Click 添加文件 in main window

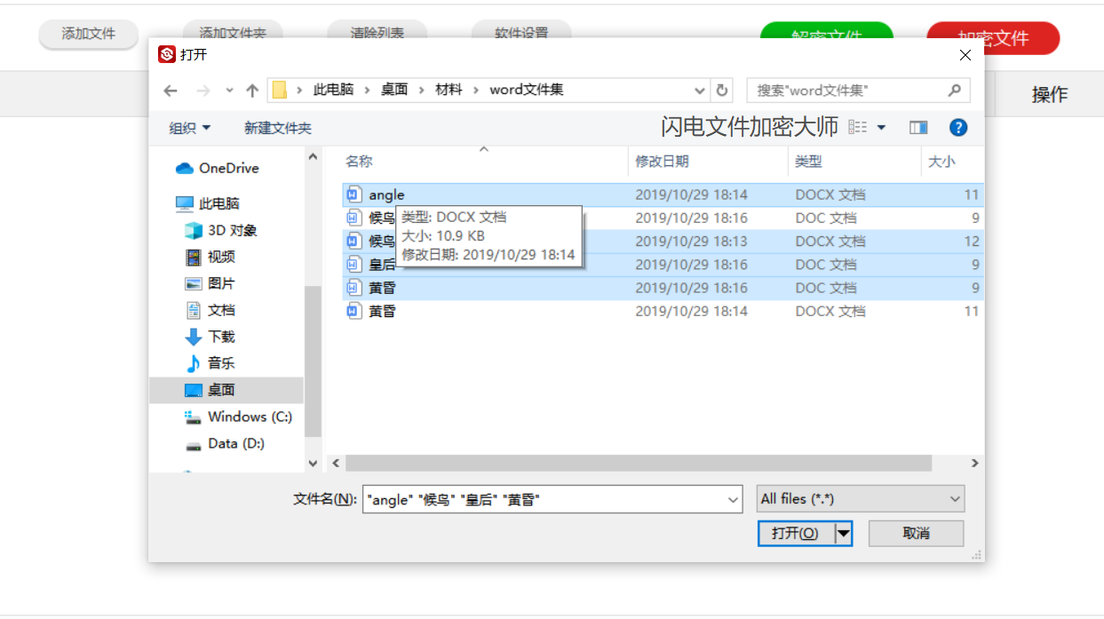[x=89, y=34]
